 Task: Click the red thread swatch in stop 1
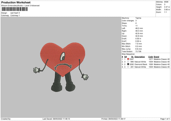coord(128,59)
